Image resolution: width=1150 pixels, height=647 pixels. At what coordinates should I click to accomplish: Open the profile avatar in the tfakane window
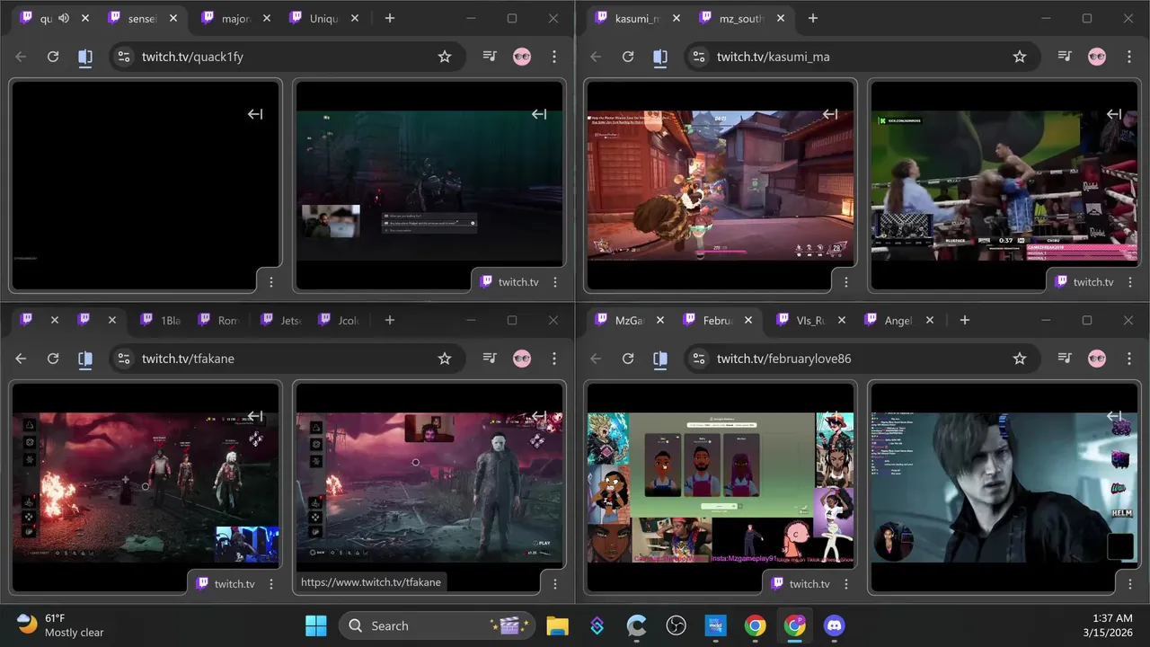pyautogui.click(x=522, y=359)
